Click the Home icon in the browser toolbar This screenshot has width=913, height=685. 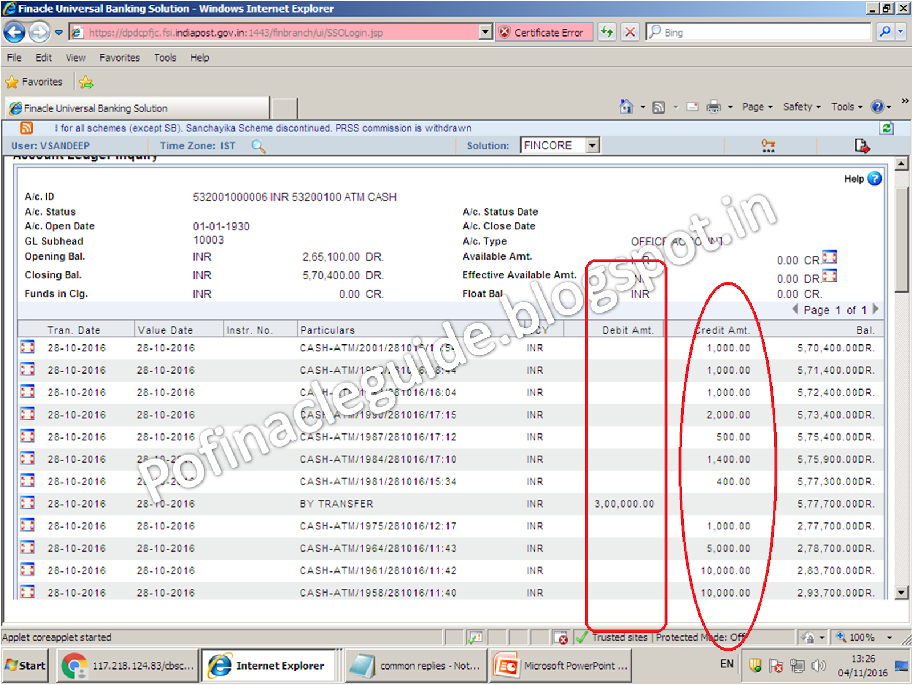pos(626,107)
